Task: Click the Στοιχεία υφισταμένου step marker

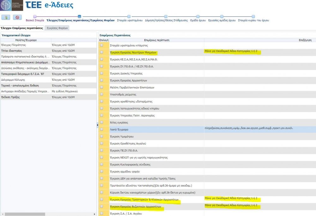Action: click(x=129, y=16)
